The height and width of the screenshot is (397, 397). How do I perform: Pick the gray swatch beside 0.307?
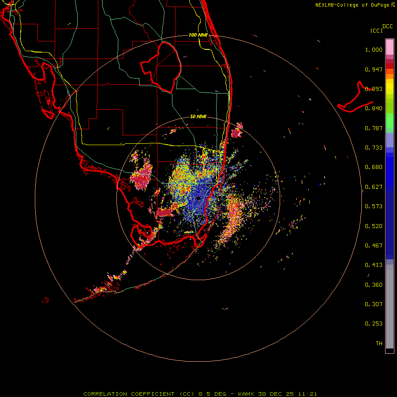point(390,307)
